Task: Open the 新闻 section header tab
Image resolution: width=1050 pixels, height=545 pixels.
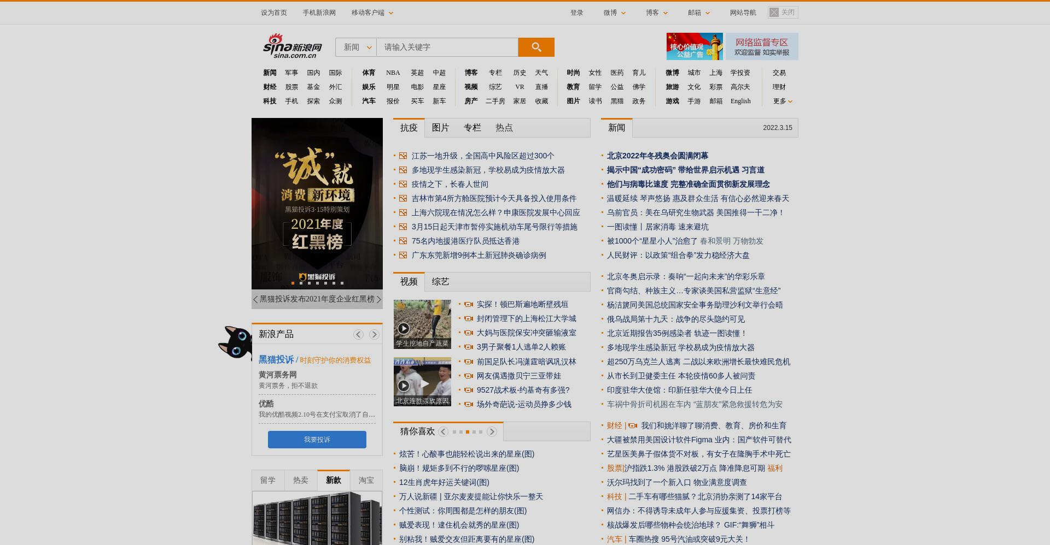Action: [x=617, y=128]
